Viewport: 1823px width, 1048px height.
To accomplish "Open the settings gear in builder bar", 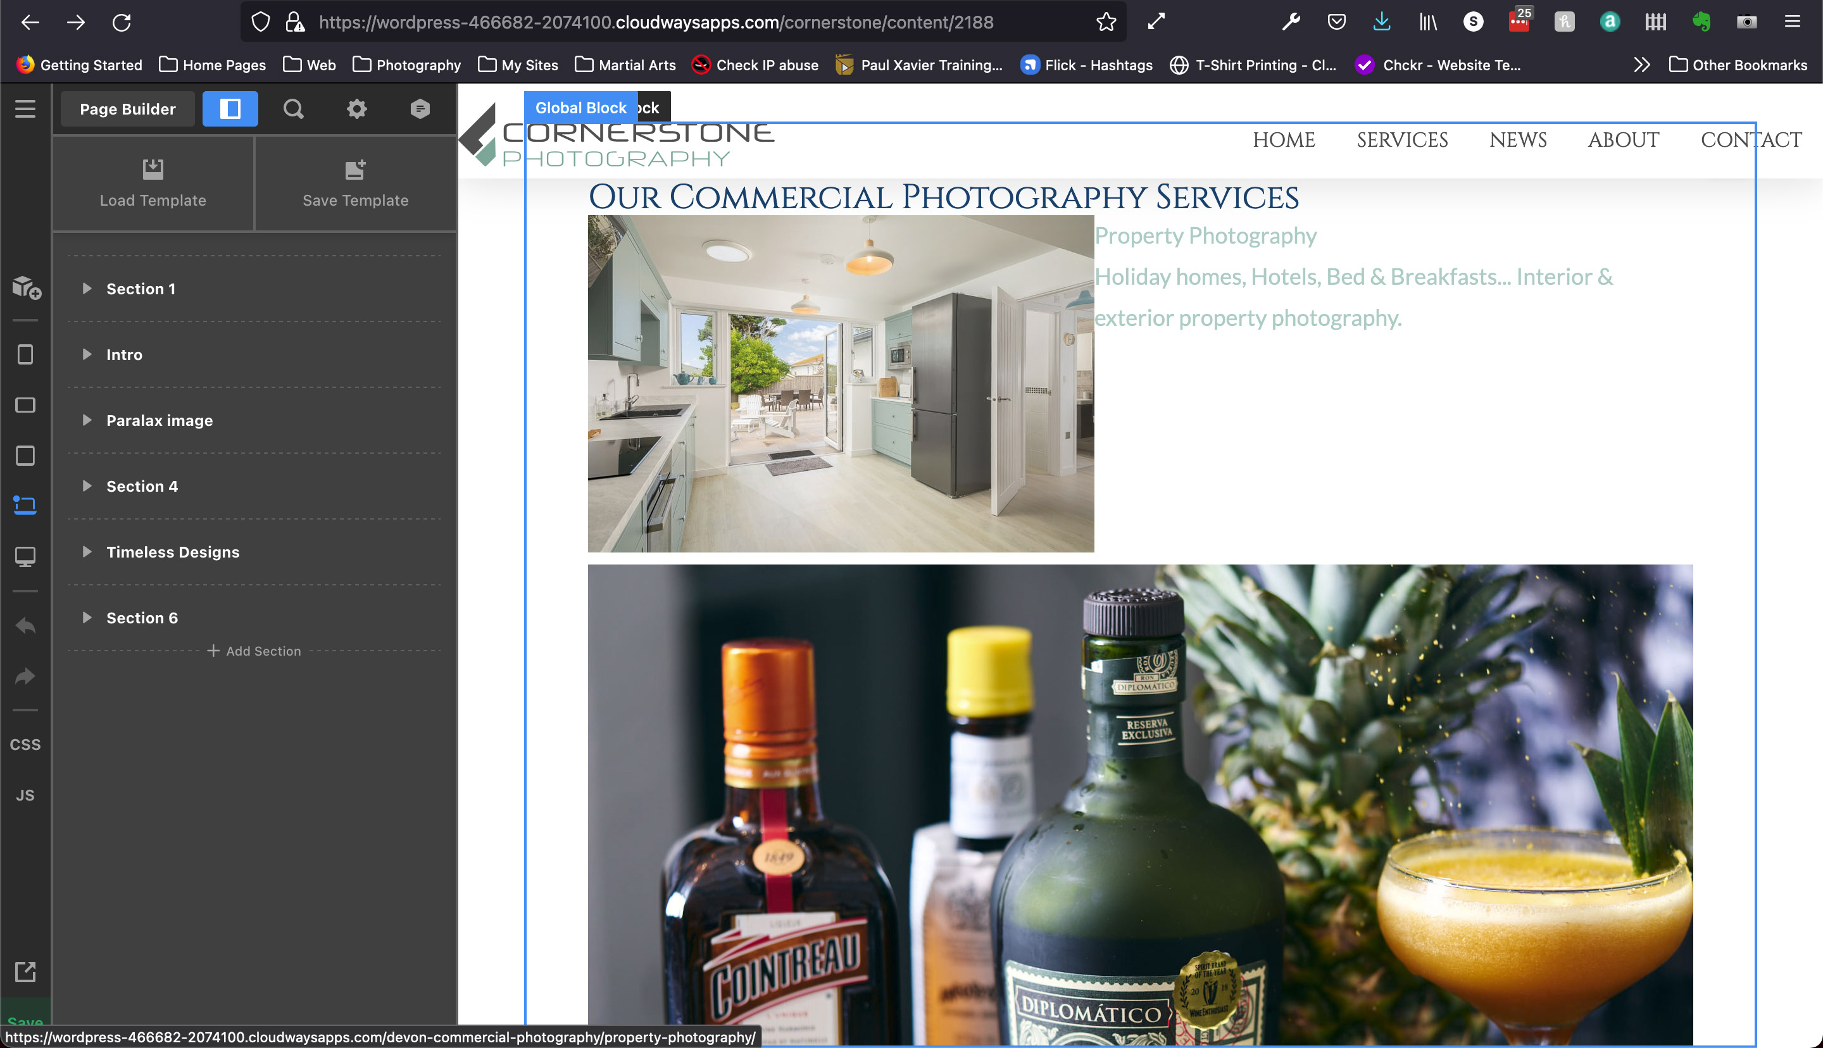I will (x=356, y=109).
